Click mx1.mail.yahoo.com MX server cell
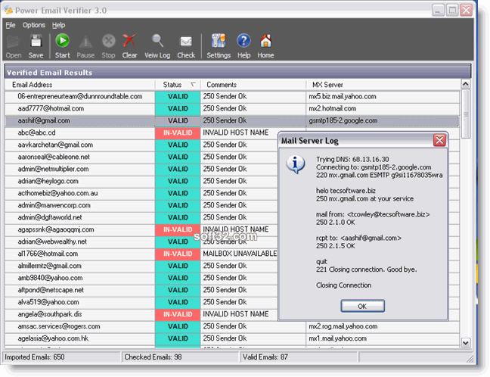The height and width of the screenshot is (377, 490). coord(383,338)
